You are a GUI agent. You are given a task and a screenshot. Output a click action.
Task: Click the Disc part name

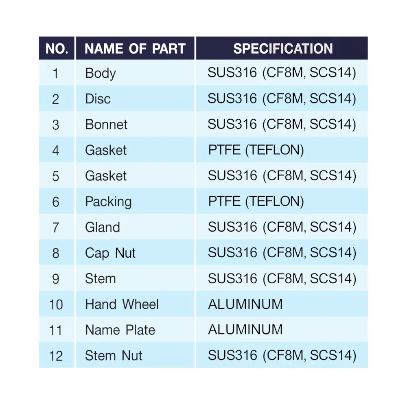click(98, 98)
